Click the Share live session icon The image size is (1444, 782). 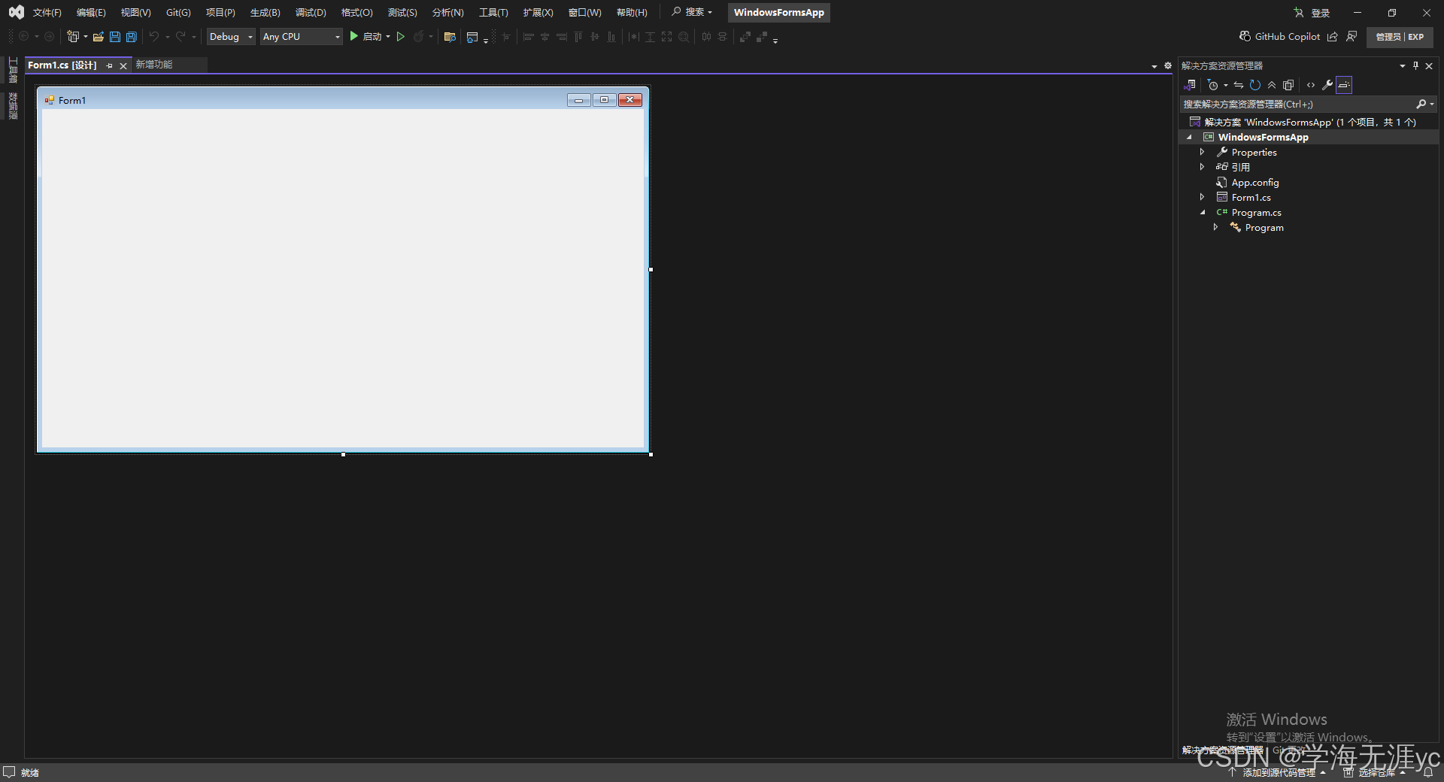point(1333,36)
